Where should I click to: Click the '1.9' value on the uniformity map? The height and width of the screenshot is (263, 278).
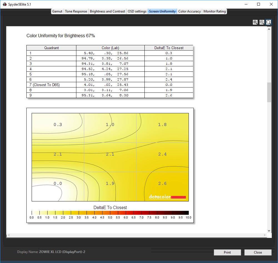pos(110,183)
